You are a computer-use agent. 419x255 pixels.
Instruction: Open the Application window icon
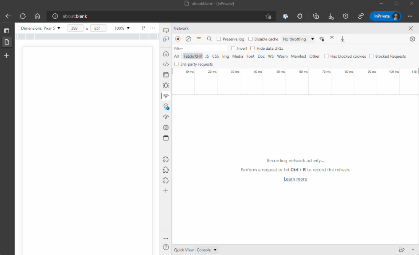[x=166, y=138]
